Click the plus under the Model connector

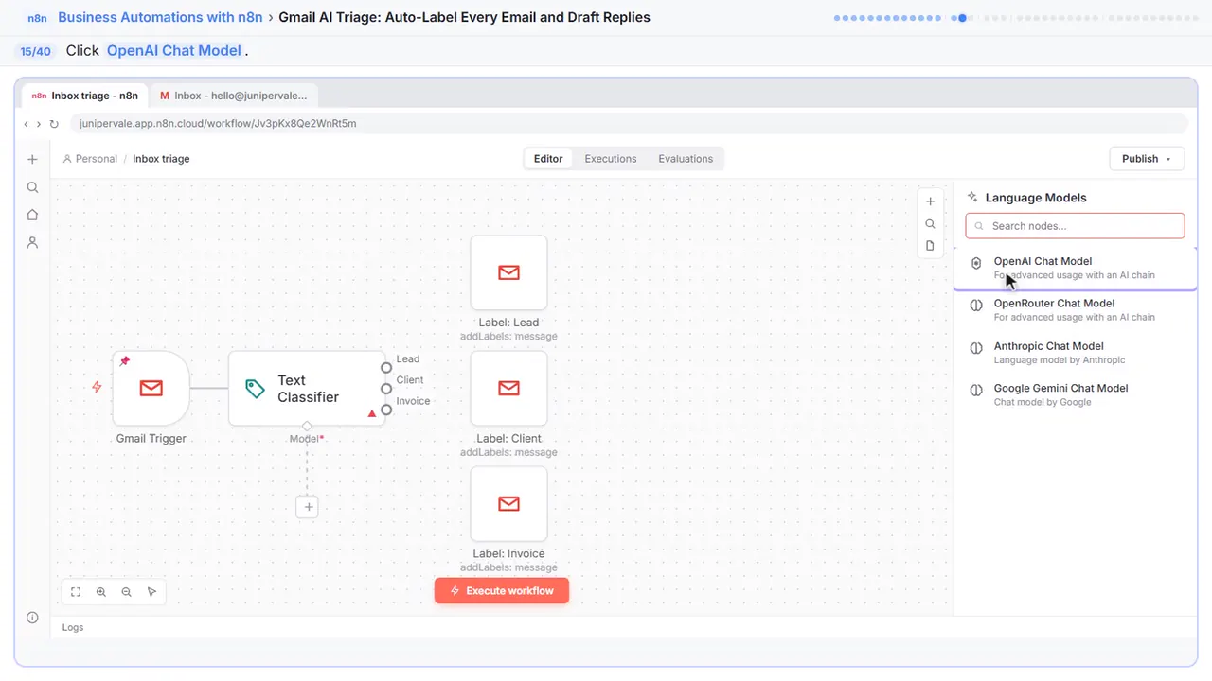click(307, 507)
